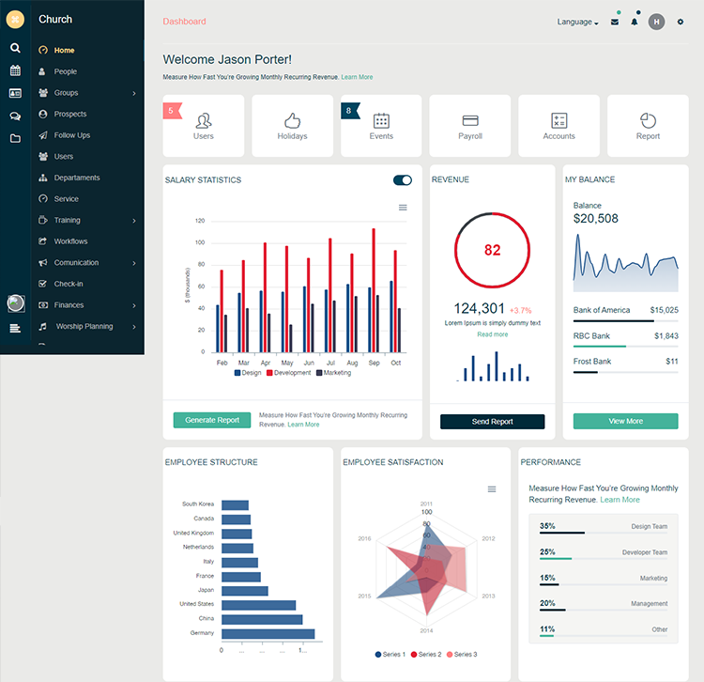Viewport: 704px width, 682px height.
Task: Click the Generate Report button
Action: (x=212, y=420)
